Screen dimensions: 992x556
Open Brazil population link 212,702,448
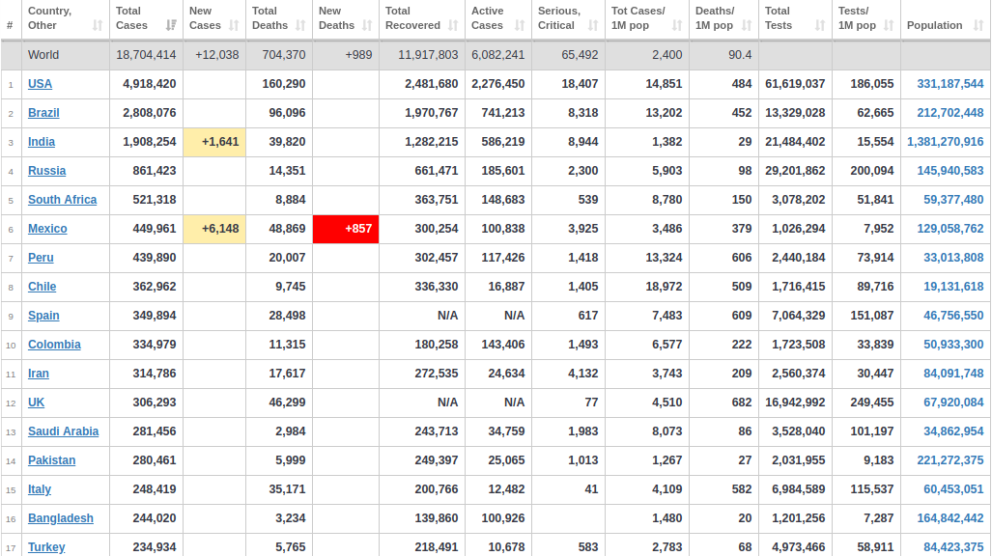(950, 113)
